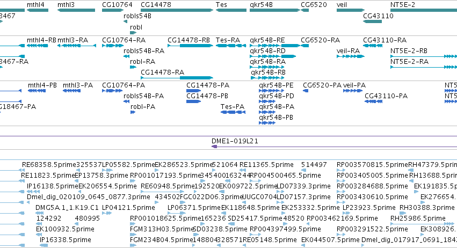The width and height of the screenshot is (457, 248).
Task: Select transcript CG14478-RB label
Action: 188,40
